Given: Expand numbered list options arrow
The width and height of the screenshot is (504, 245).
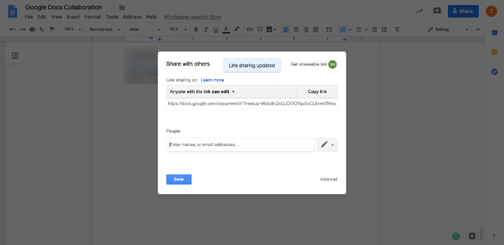Looking at the screenshot, I should [x=350, y=30].
